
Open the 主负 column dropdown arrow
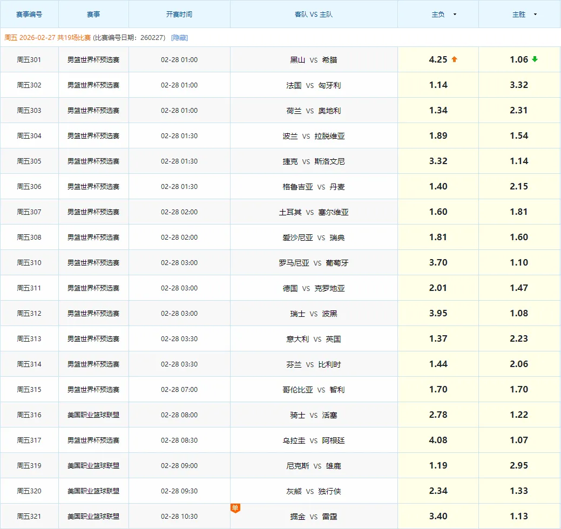point(455,15)
